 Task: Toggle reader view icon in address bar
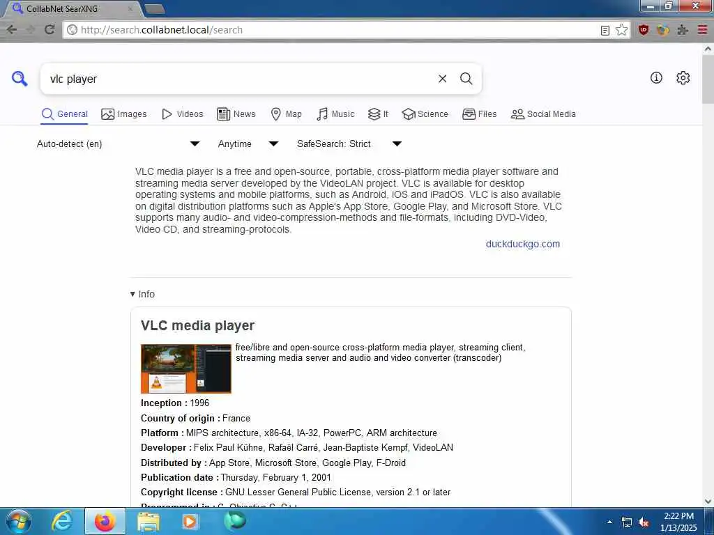pos(605,31)
